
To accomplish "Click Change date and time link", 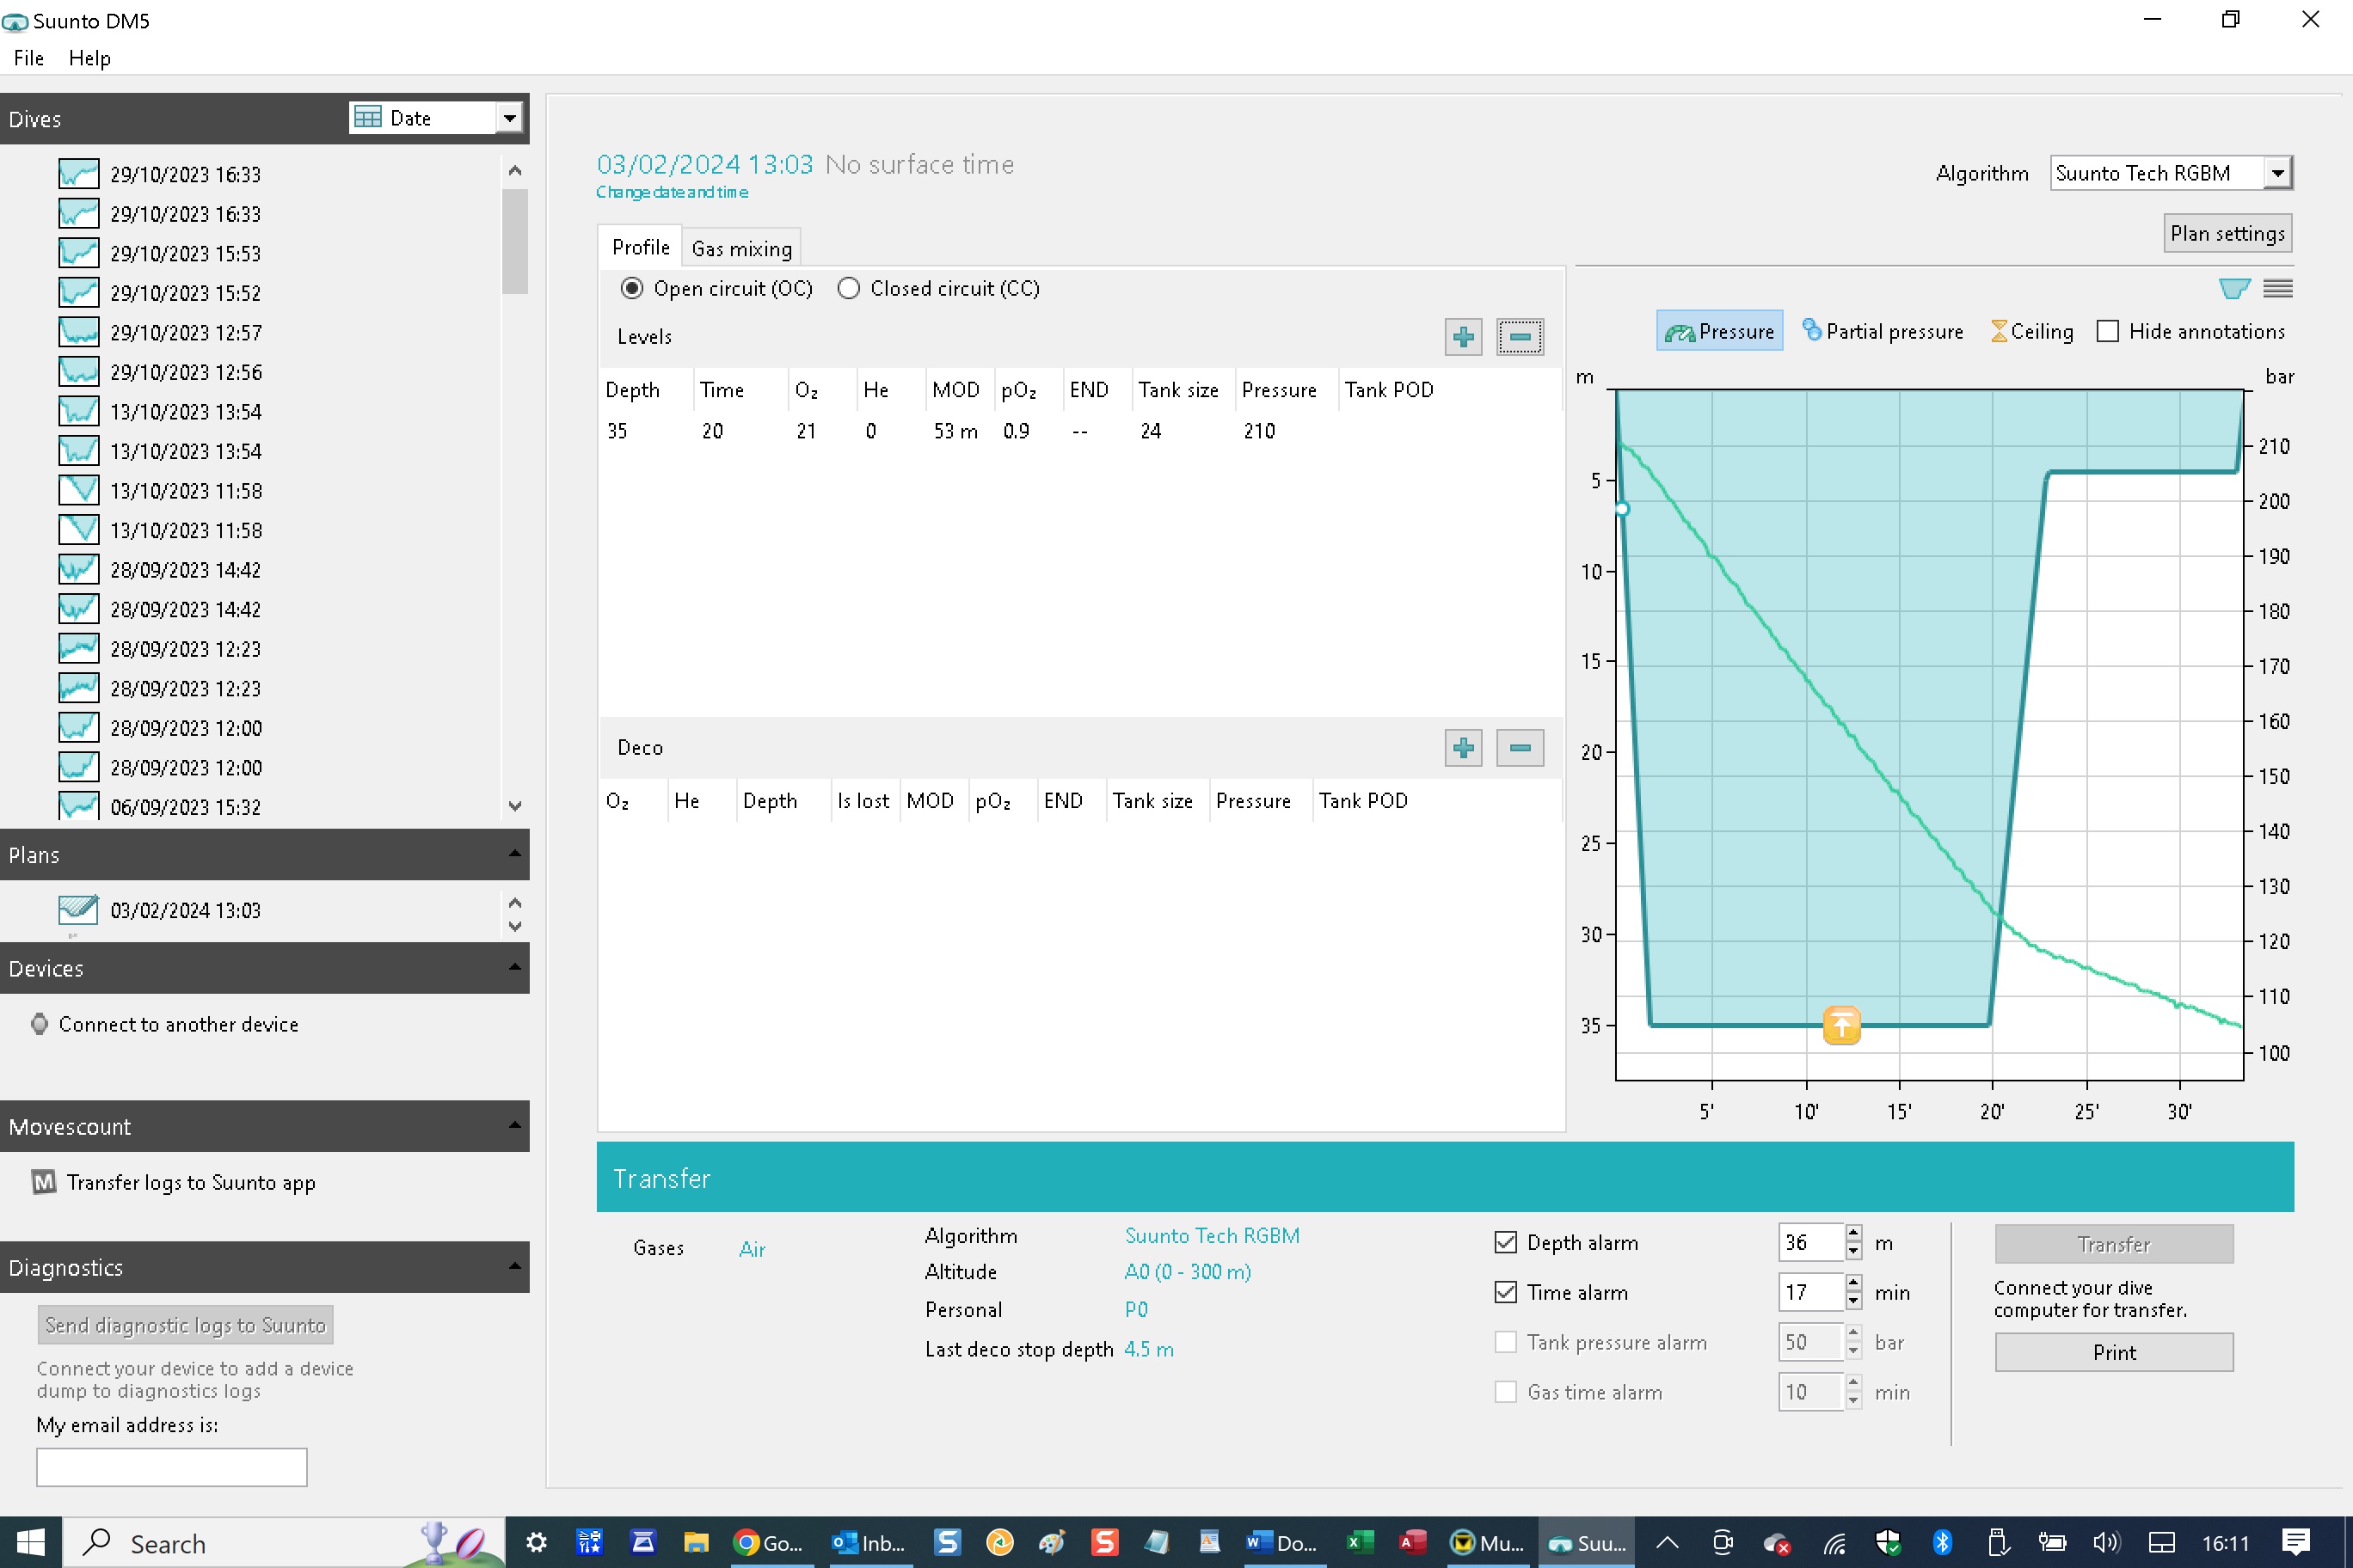I will click(x=672, y=192).
